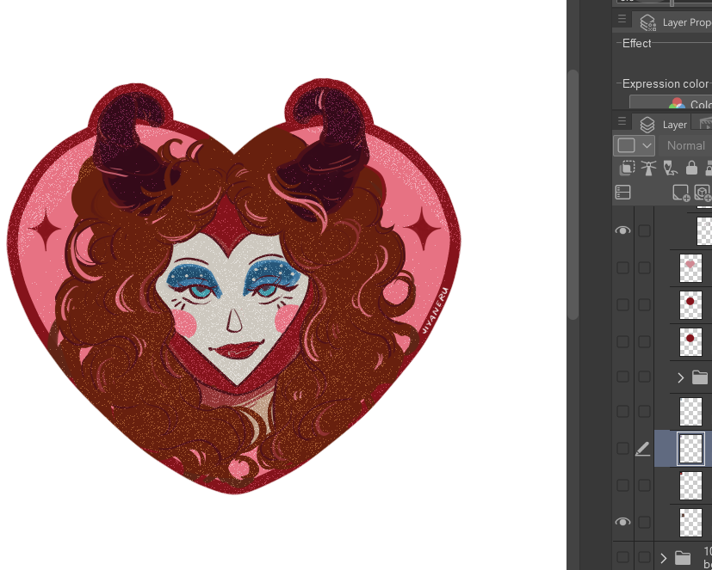Show the pink heart layer
712x570 pixels.
[x=622, y=267]
